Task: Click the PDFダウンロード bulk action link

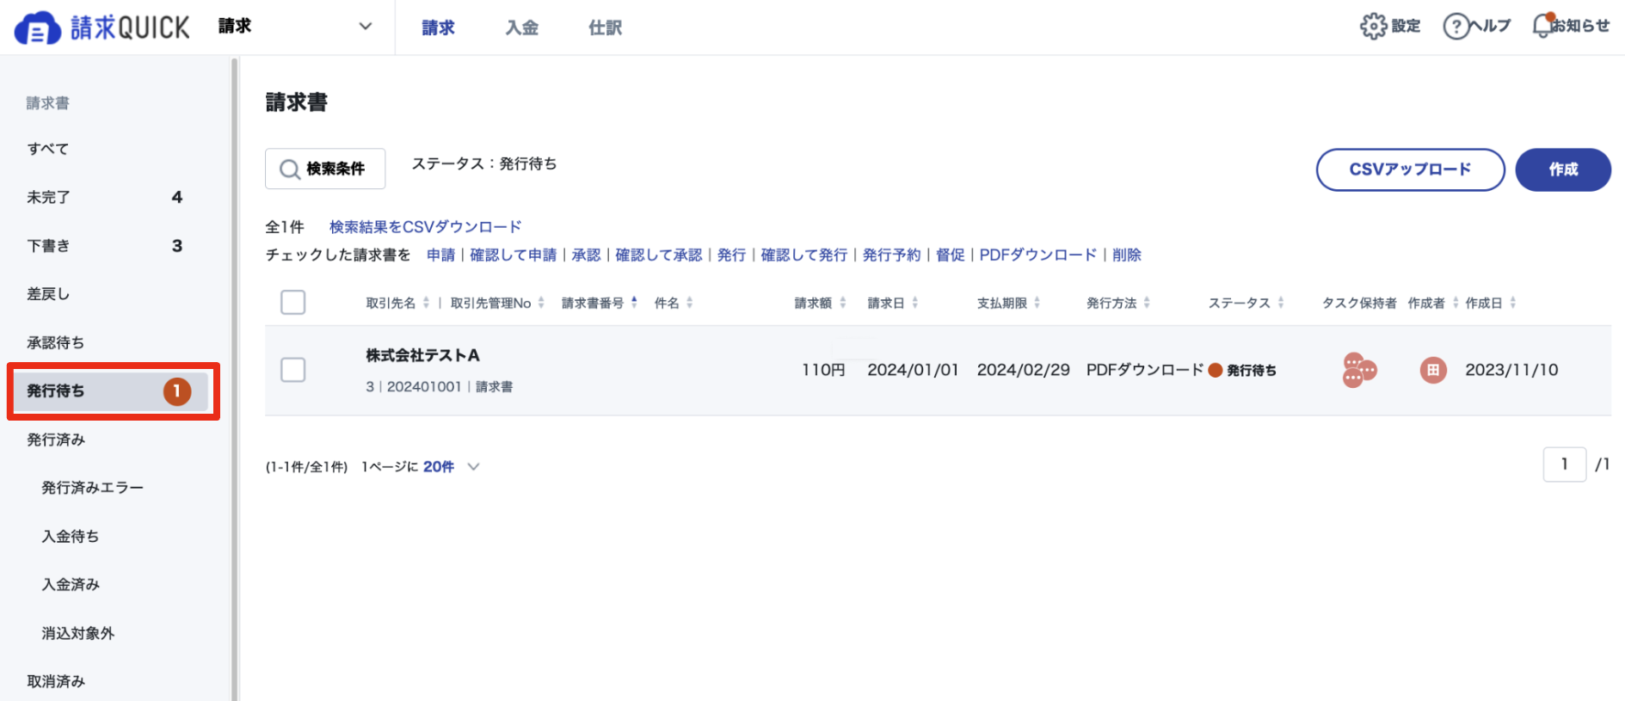Action: coord(1037,255)
